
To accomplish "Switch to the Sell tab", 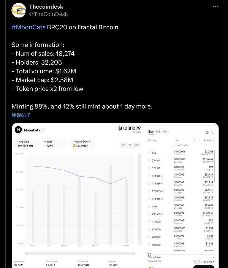I will click(x=158, y=132).
